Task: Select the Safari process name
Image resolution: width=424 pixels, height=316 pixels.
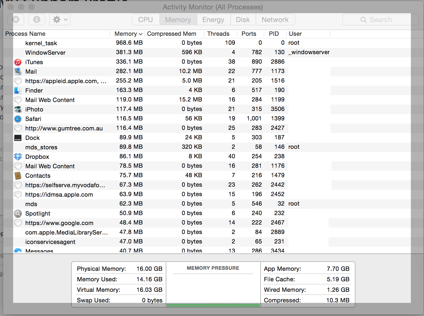Action: [x=33, y=119]
